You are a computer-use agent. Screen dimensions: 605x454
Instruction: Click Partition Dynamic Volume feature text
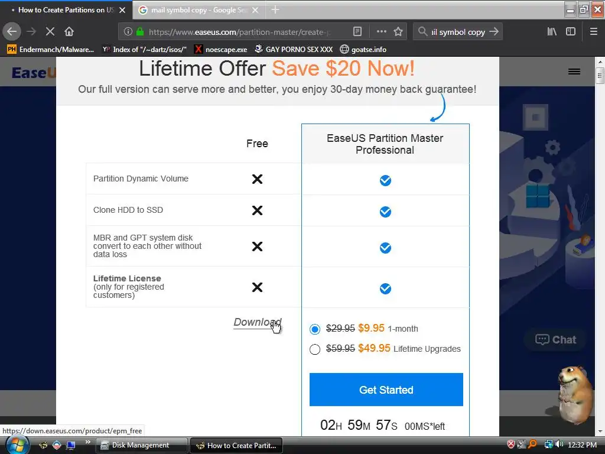click(141, 179)
